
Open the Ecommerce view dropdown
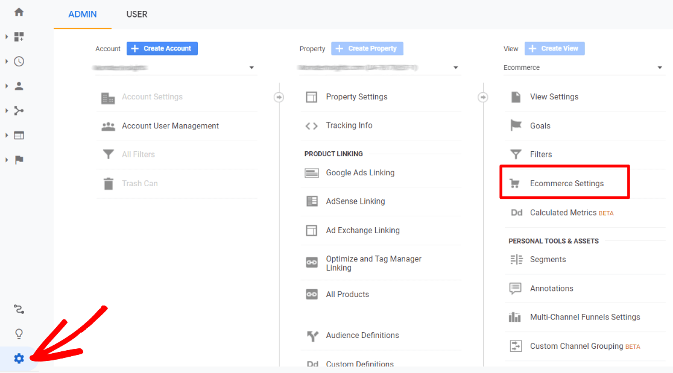pos(584,67)
